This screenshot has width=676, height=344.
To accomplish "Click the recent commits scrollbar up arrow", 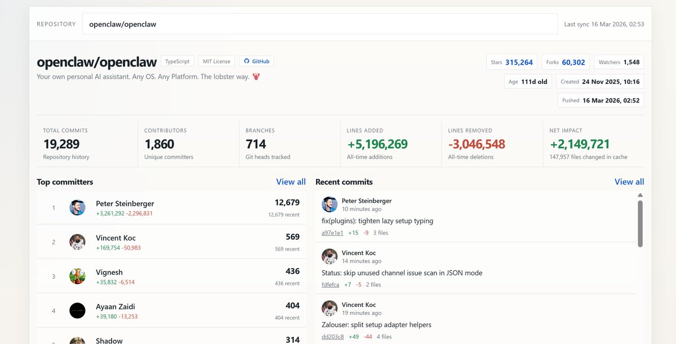I will tap(640, 195).
